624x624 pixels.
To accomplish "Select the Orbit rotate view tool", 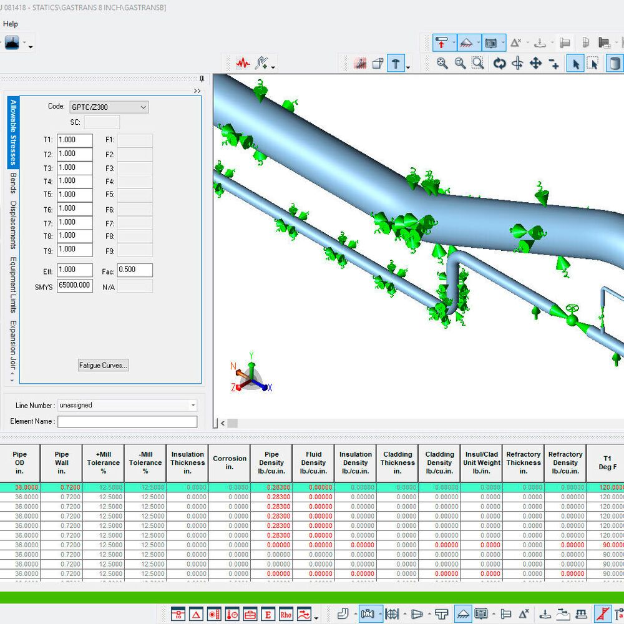I will 499,63.
